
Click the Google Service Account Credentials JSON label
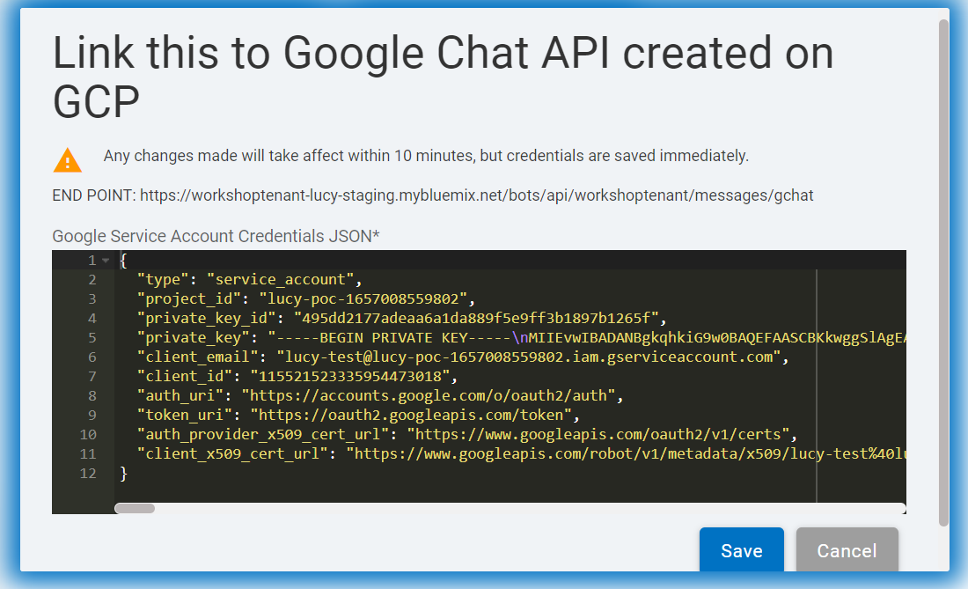[216, 236]
